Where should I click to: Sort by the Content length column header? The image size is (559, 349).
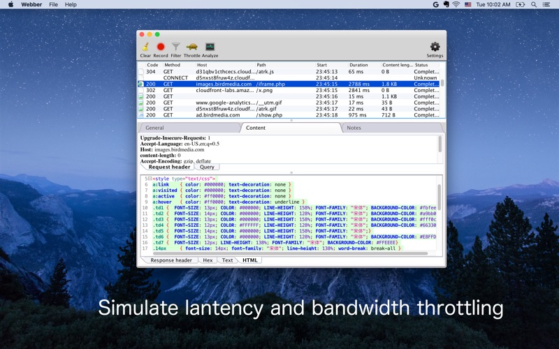click(x=397, y=65)
